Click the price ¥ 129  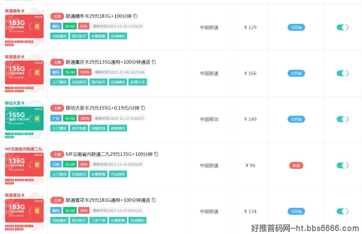(250, 27)
